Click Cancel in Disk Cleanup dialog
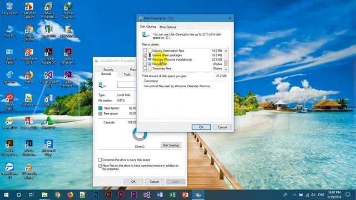The width and height of the screenshot is (356, 200). pyautogui.click(x=222, y=127)
